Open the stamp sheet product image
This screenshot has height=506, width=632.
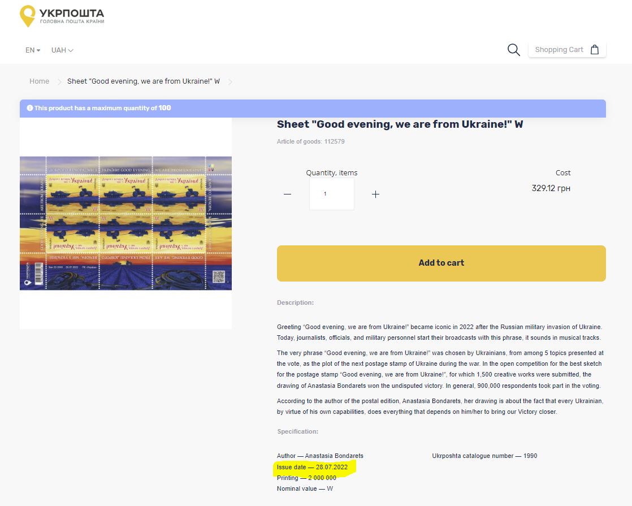(x=125, y=223)
